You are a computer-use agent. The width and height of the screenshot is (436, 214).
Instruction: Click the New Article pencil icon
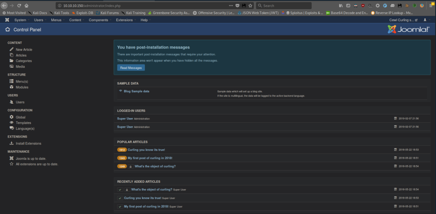pos(11,49)
